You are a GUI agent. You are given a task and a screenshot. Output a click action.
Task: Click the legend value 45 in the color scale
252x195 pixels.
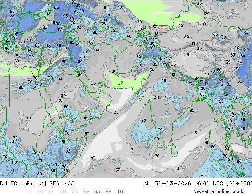click(51, 192)
